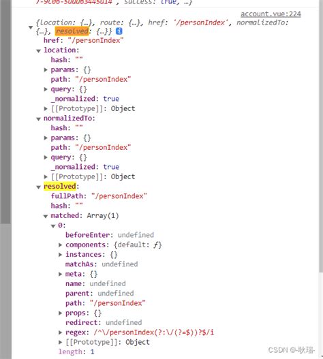Select the parent: undefined line
Screen dimensions: 323x359
[x=99, y=294]
